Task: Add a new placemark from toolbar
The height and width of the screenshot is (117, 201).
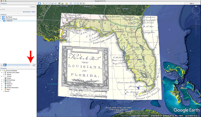Action: [44, 3]
